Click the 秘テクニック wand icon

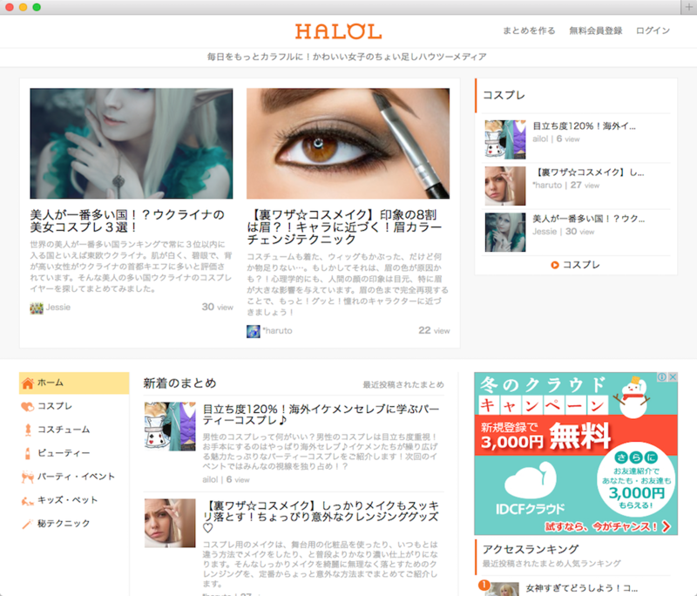pos(28,524)
